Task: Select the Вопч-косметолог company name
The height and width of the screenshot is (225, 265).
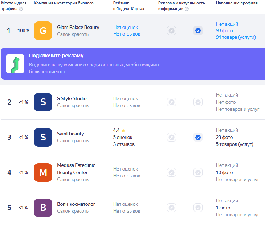Action: coord(76,204)
